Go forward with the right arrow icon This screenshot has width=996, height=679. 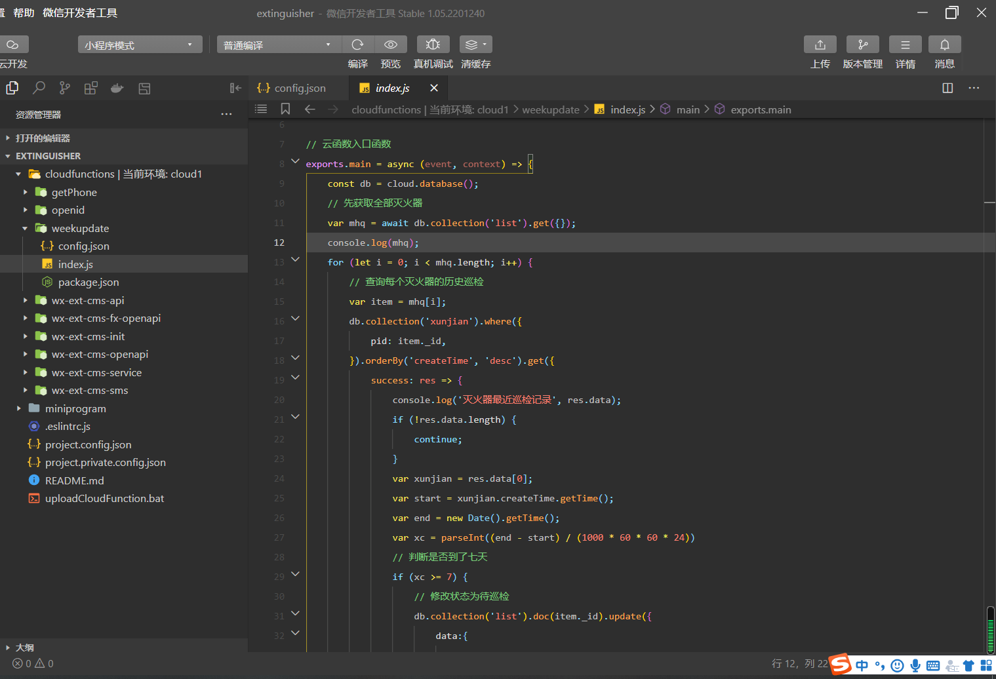click(x=333, y=109)
